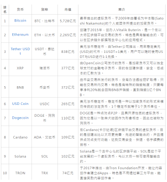Click the 简介 column header
The height and width of the screenshot is (182, 167).
click(x=122, y=10)
